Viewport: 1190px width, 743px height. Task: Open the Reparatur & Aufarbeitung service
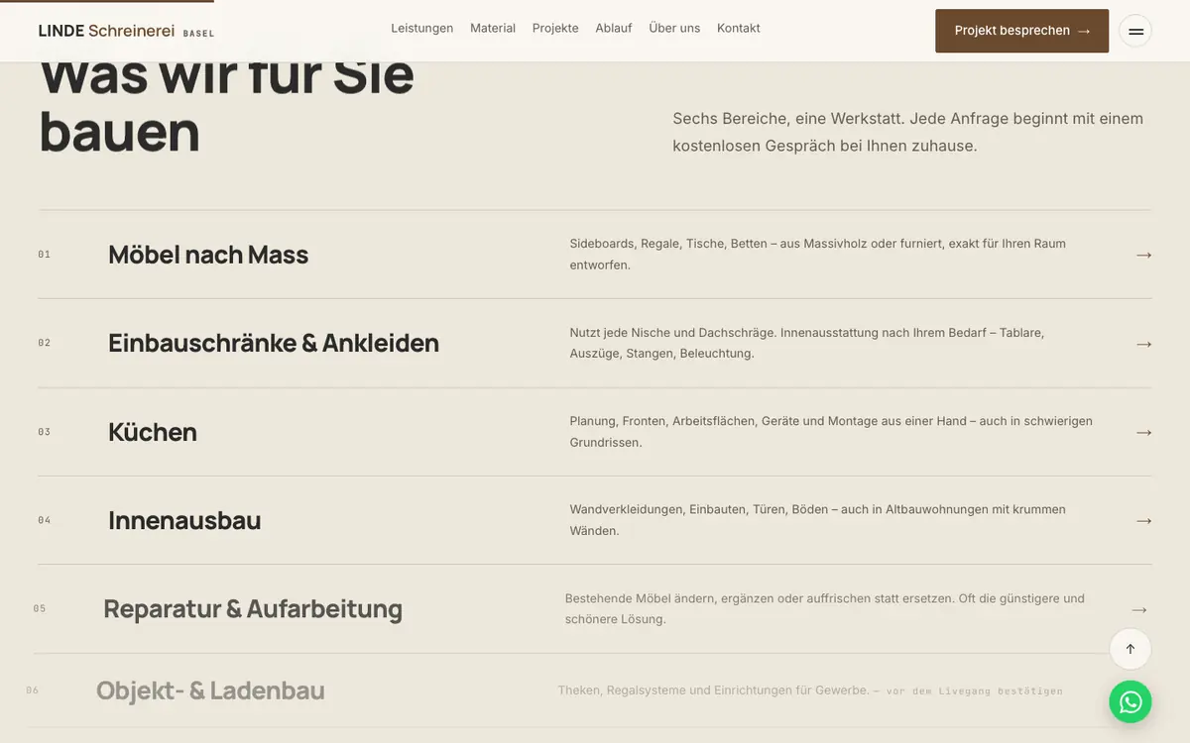pos(253,608)
